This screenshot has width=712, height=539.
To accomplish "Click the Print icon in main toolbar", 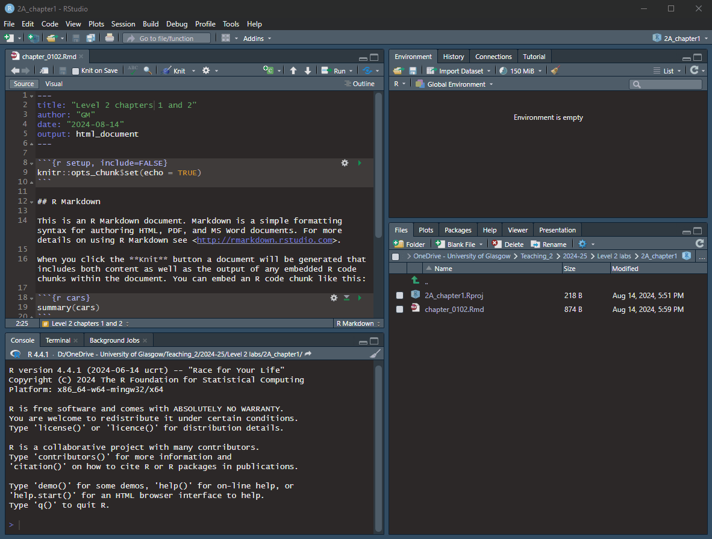I will [x=110, y=38].
